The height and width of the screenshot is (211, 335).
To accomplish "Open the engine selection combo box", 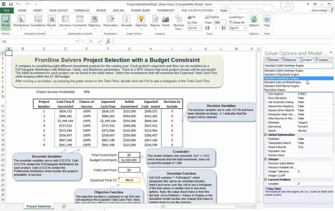I will pyautogui.click(x=298, y=66).
